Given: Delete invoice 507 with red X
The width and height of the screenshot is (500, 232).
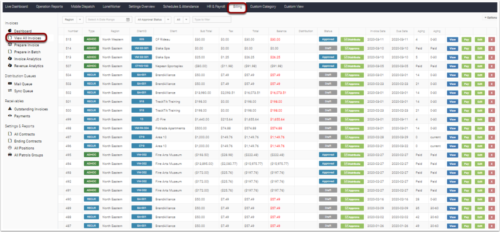Looking at the screenshot, I should [x=491, y=66].
